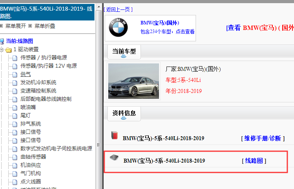The height and width of the screenshot is (189, 294).
Task: Click page icon next to 发动机冷却系统
Action: point(15,83)
